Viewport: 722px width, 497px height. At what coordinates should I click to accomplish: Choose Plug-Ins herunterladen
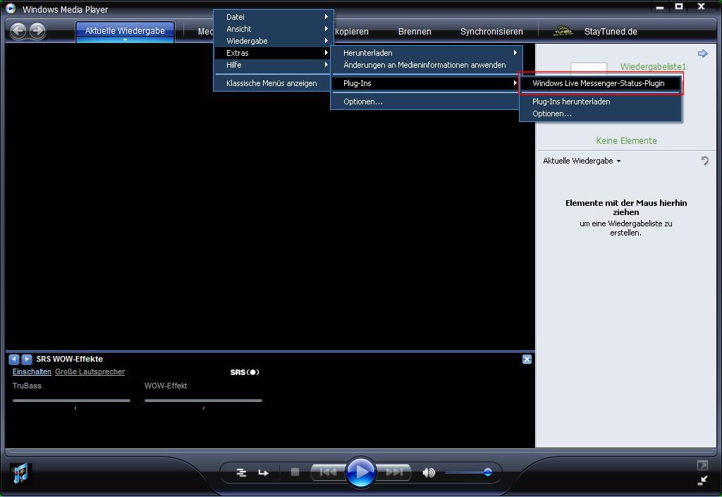[x=601, y=102]
